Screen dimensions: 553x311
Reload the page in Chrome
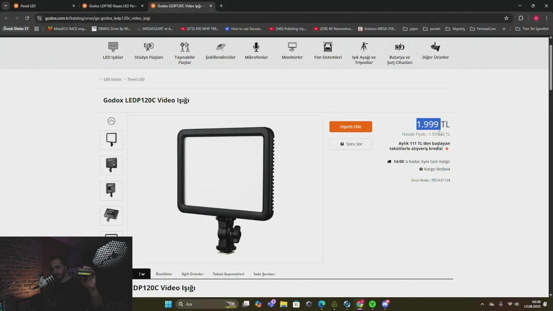point(27,18)
